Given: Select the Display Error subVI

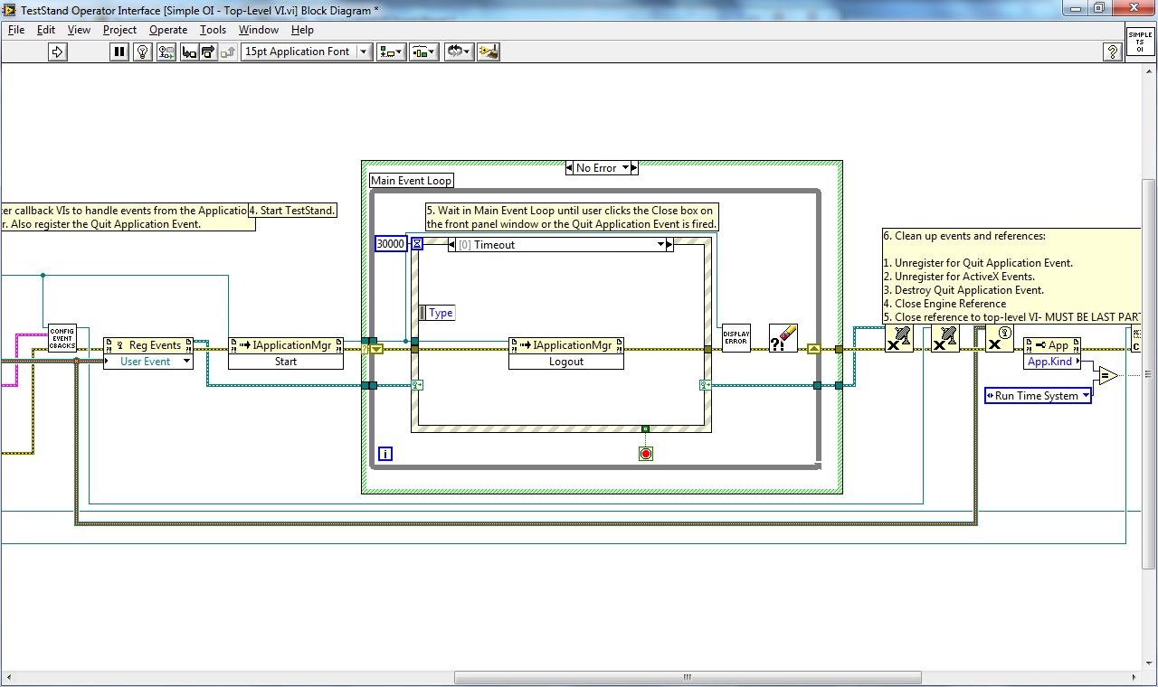Looking at the screenshot, I should pyautogui.click(x=736, y=336).
